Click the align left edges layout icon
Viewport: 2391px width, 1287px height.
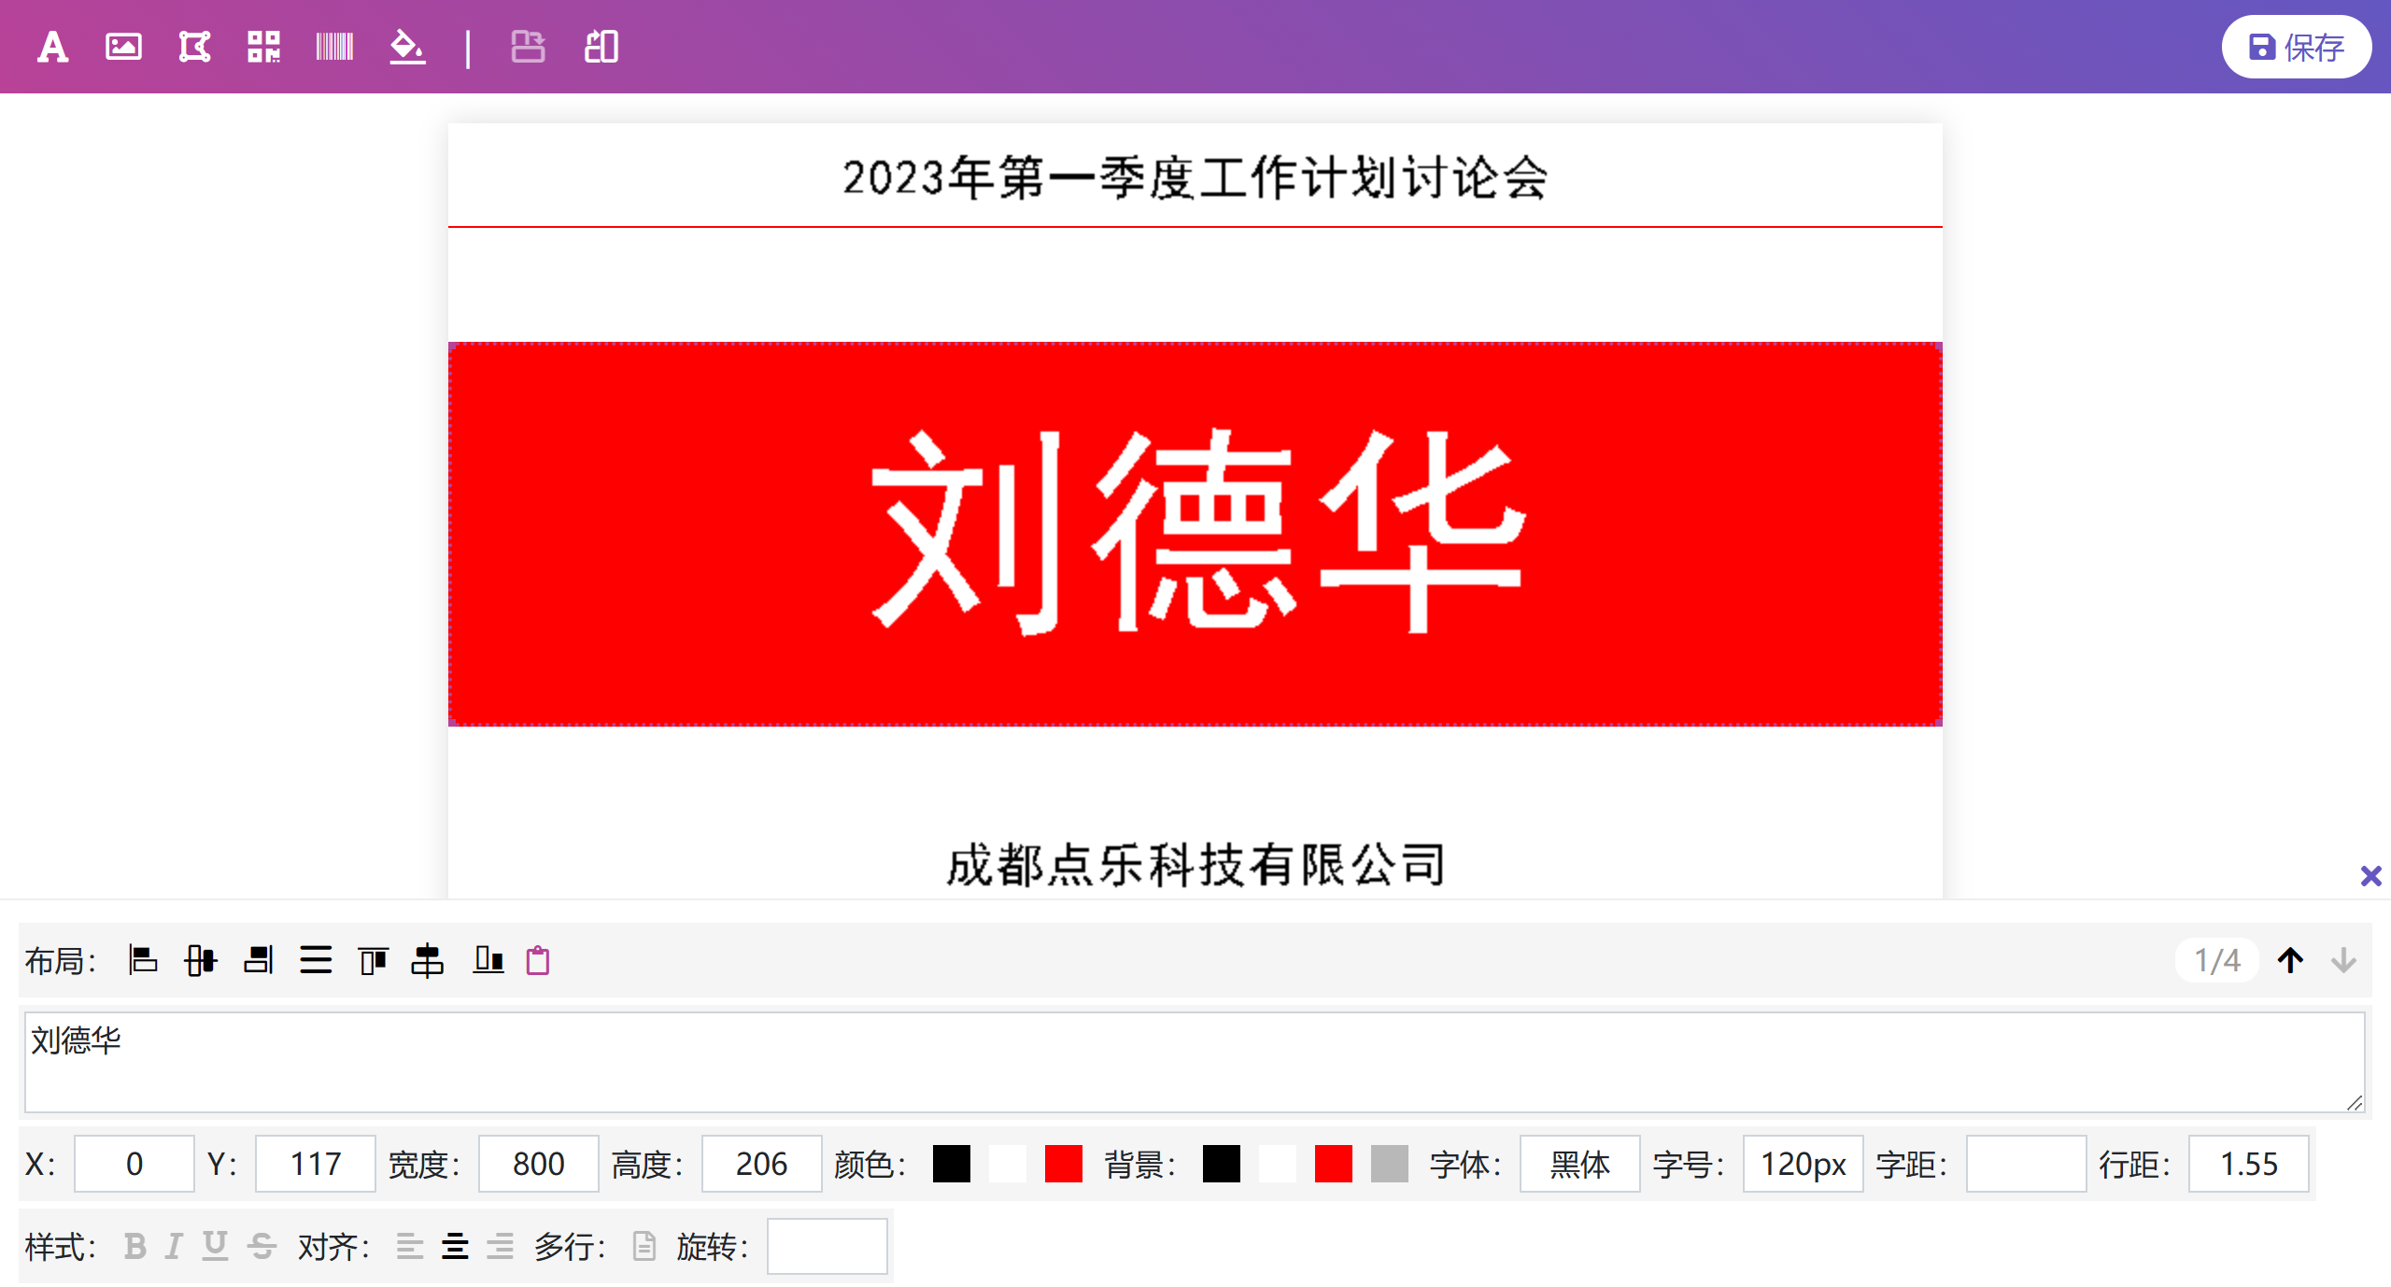pos(143,960)
